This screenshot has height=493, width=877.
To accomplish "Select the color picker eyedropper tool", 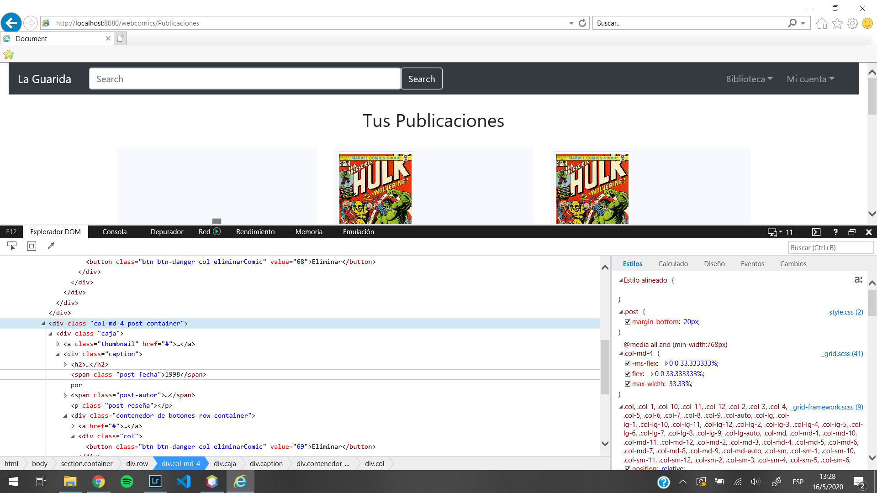I will click(x=51, y=246).
